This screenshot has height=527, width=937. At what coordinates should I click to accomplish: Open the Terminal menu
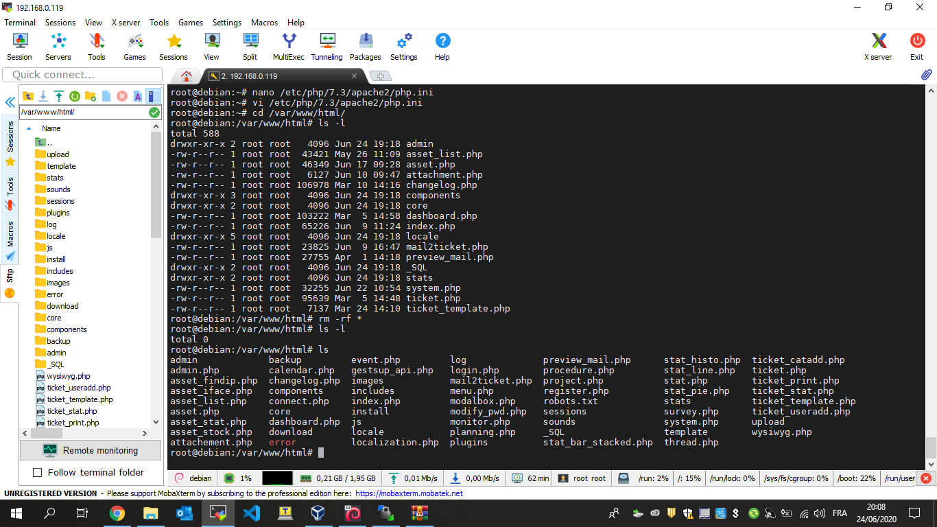click(x=20, y=23)
